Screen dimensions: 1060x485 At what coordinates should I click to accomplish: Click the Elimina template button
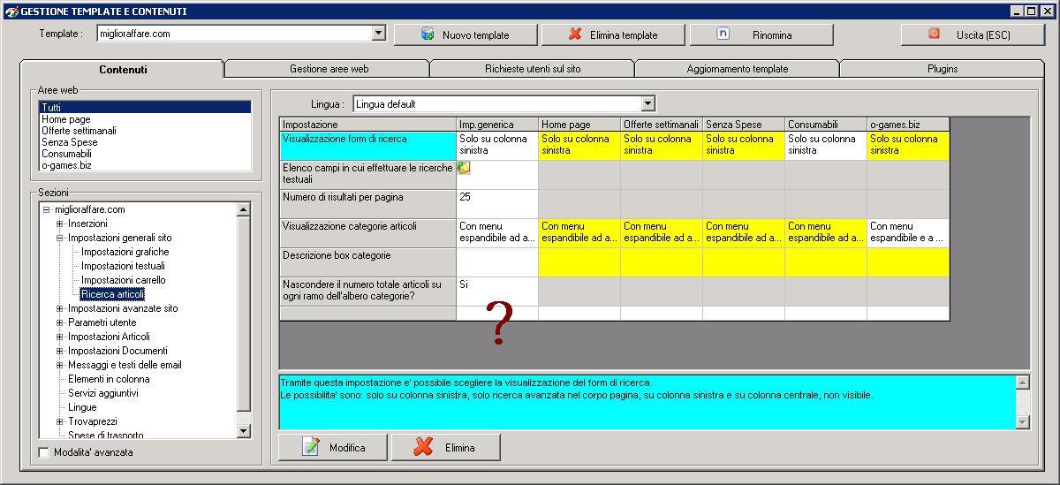[x=613, y=34]
